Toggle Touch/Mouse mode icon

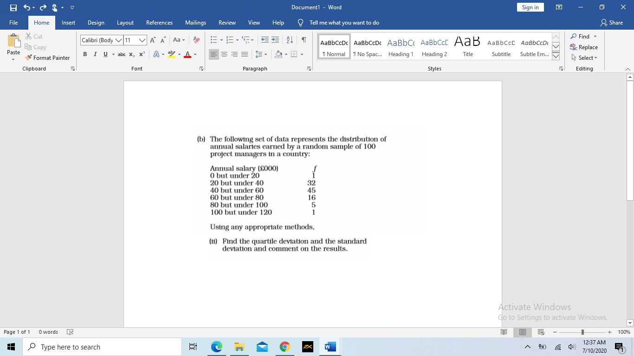[55, 7]
